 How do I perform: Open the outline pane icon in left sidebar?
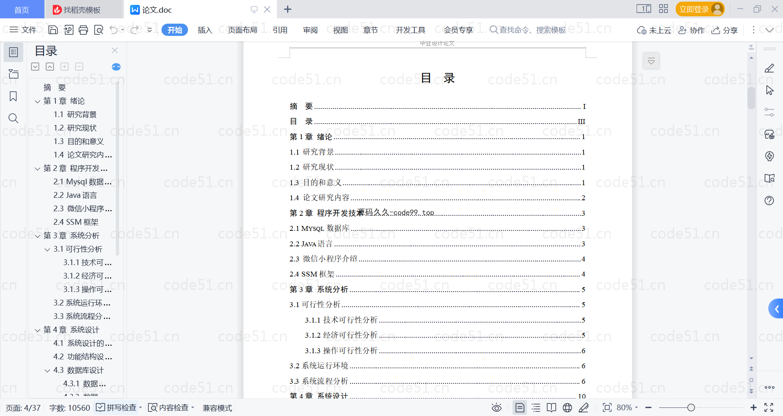[13, 52]
